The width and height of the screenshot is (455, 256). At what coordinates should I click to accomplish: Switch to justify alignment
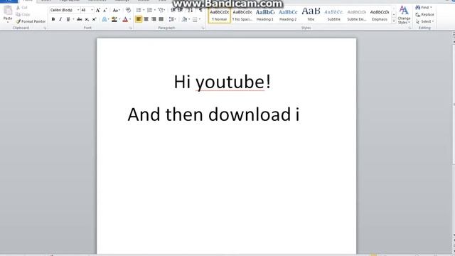click(x=161, y=19)
